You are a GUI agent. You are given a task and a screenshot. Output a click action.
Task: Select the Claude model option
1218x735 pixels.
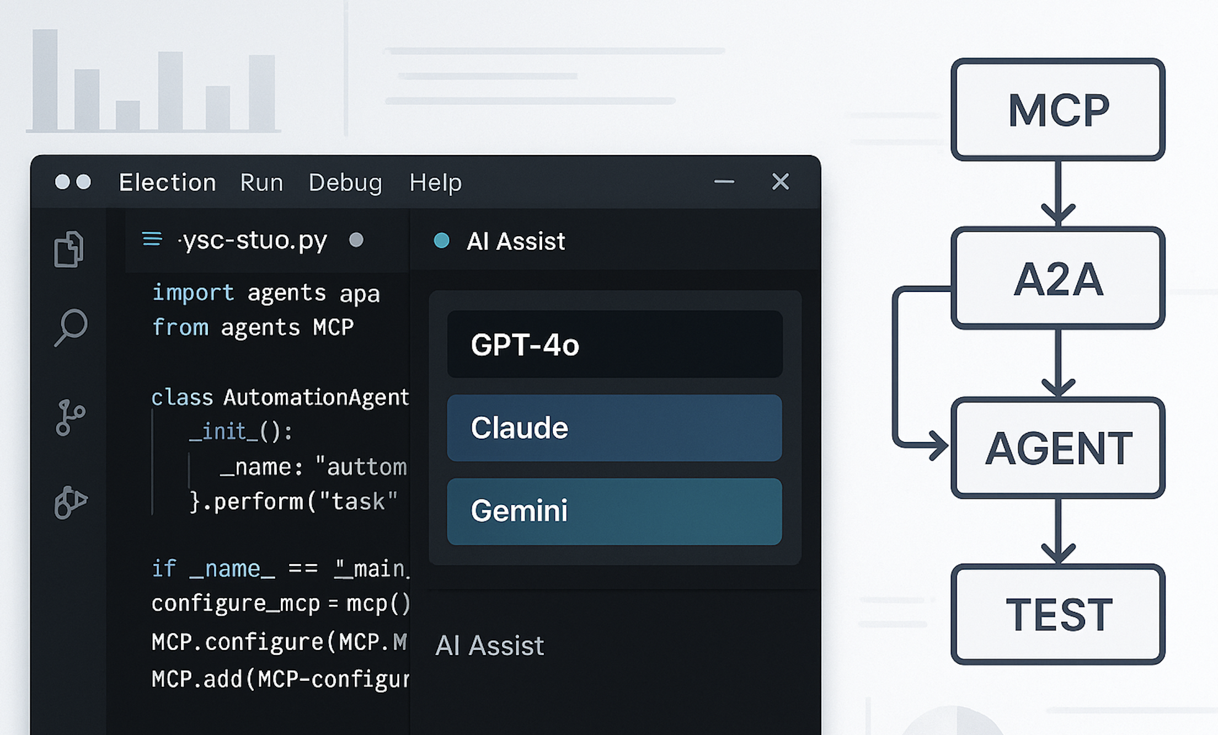coord(615,428)
